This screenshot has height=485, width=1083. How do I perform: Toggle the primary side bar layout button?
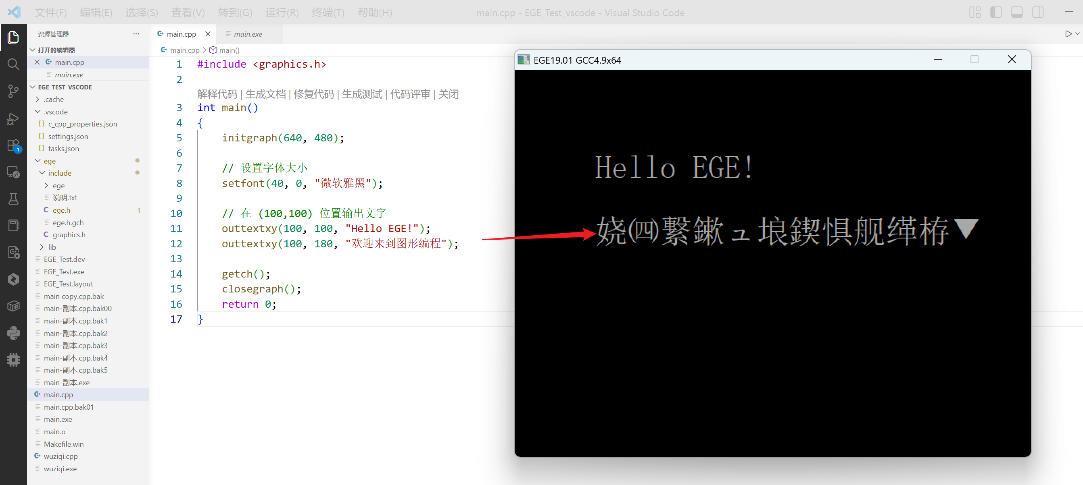coord(995,12)
